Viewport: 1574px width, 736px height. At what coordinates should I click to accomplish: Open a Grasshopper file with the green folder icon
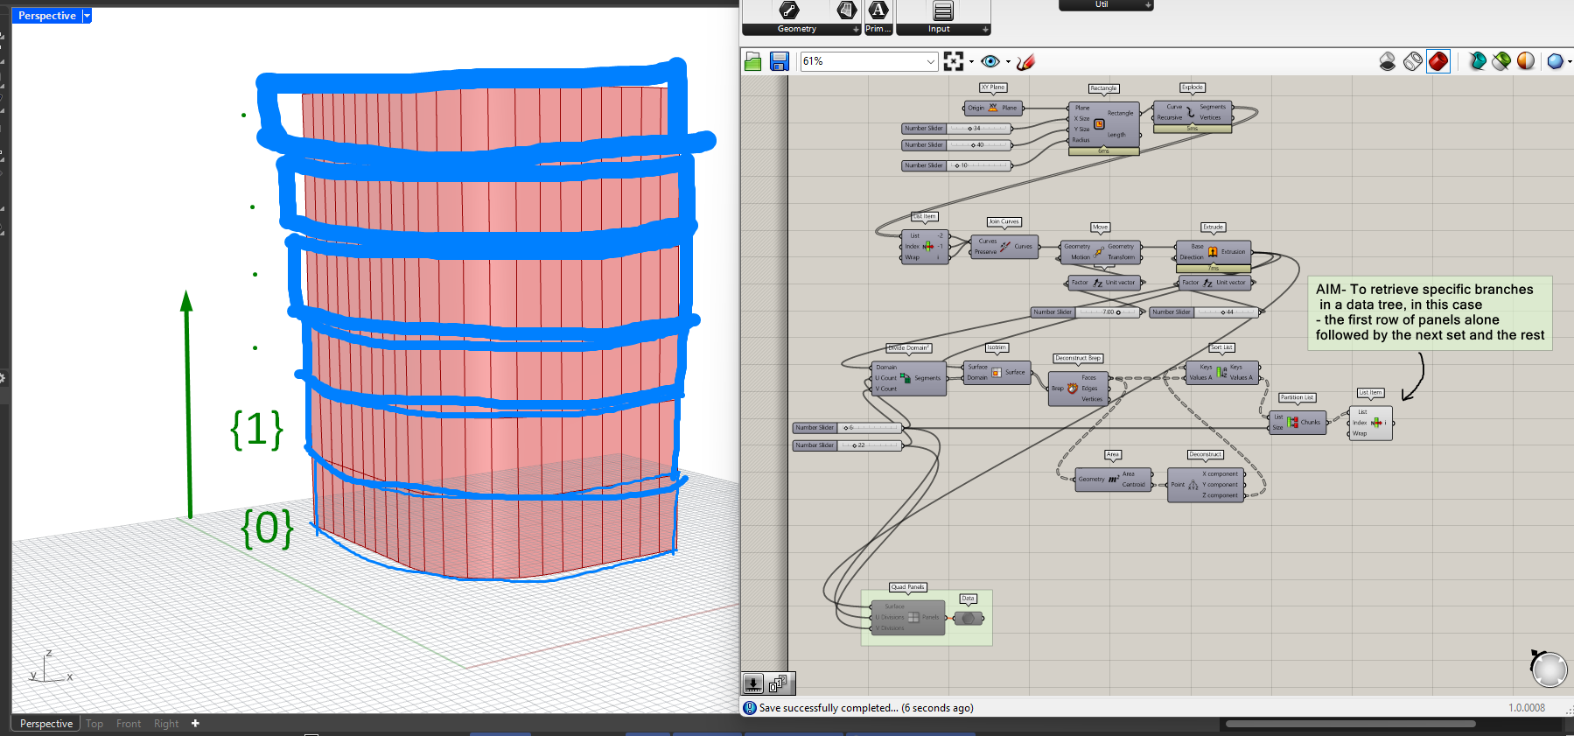[752, 61]
